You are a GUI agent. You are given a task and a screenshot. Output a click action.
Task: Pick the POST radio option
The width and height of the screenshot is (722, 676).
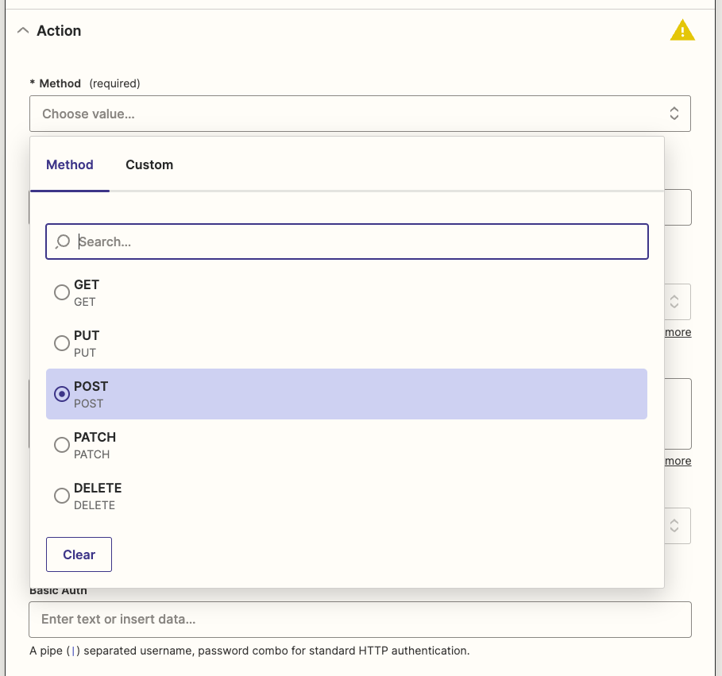coord(62,394)
